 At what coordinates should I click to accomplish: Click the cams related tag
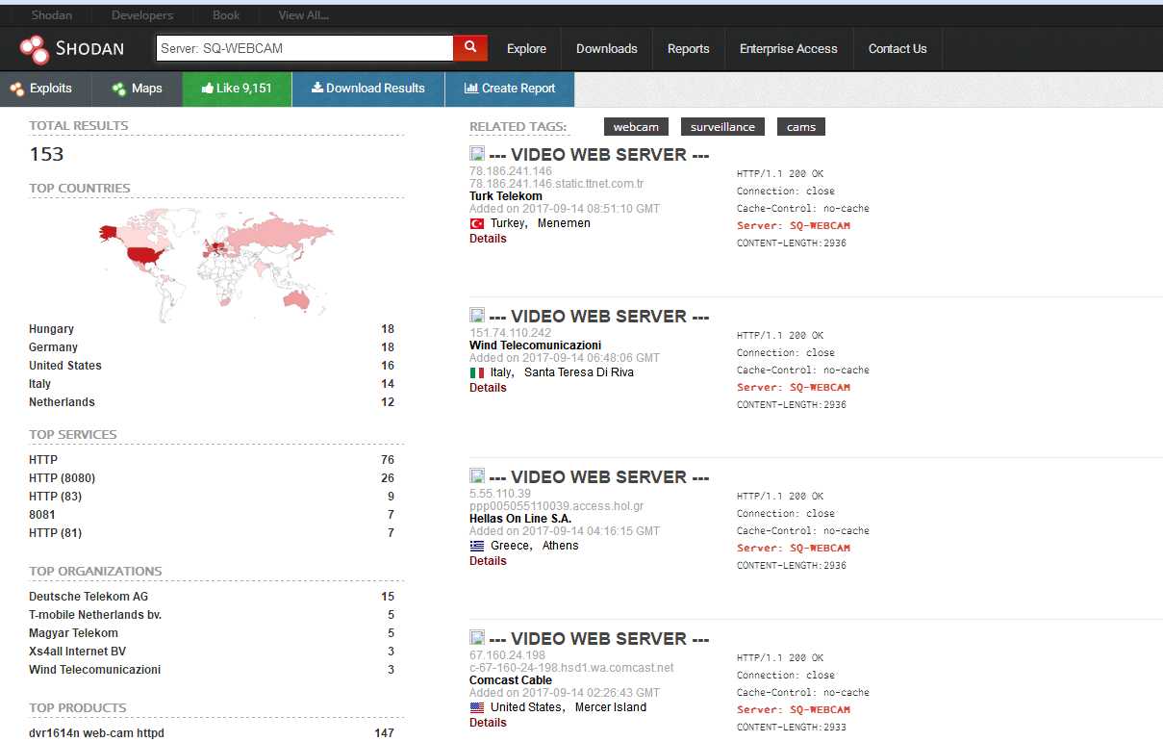(x=801, y=127)
